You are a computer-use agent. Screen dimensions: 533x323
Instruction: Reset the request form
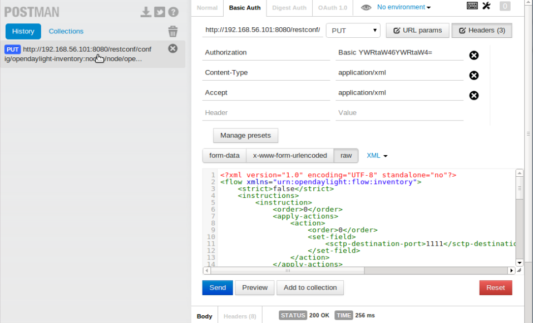496,287
